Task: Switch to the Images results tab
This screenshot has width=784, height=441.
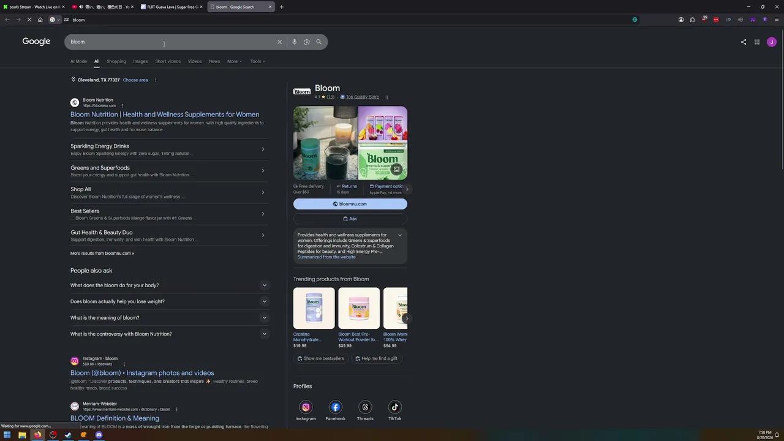Action: click(x=140, y=61)
